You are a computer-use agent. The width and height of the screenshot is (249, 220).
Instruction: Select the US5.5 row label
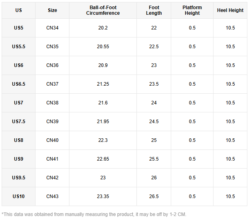pyautogui.click(x=19, y=47)
